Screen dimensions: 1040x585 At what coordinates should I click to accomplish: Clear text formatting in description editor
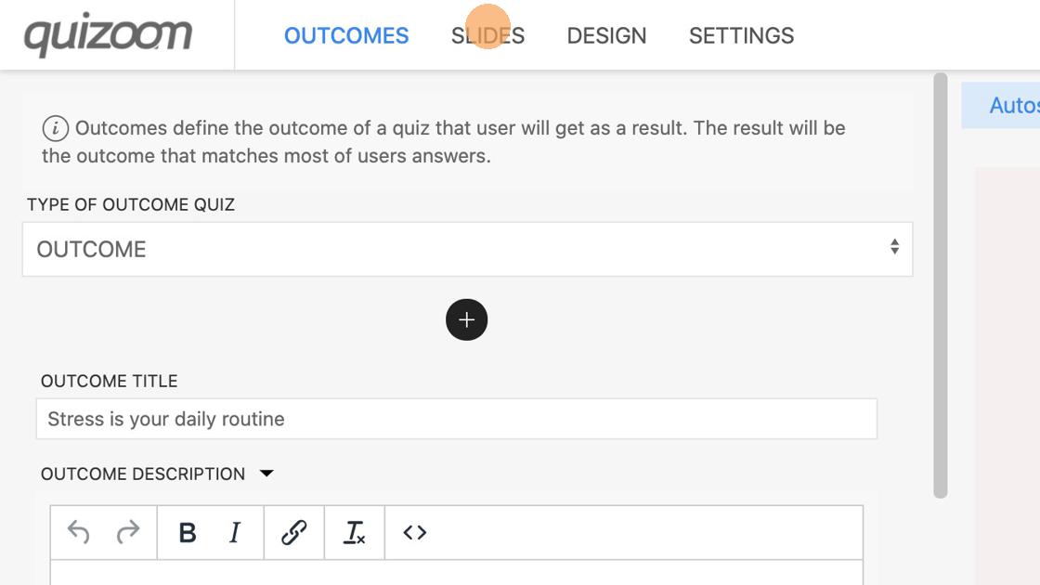coord(354,532)
